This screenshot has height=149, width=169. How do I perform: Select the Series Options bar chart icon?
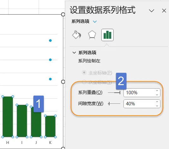(x=107, y=35)
